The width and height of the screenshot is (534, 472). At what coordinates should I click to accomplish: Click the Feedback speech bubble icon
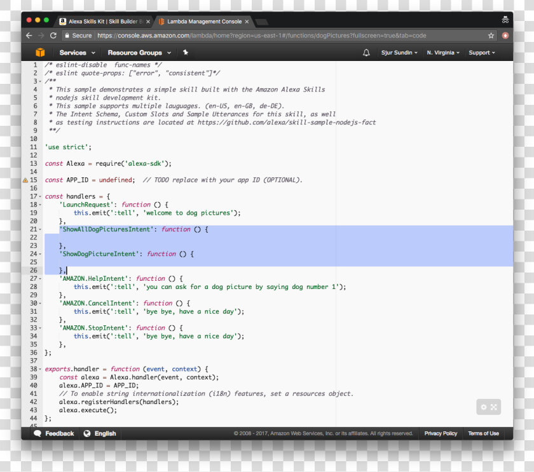click(x=38, y=433)
